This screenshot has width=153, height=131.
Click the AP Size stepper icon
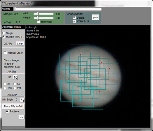coord(15,78)
